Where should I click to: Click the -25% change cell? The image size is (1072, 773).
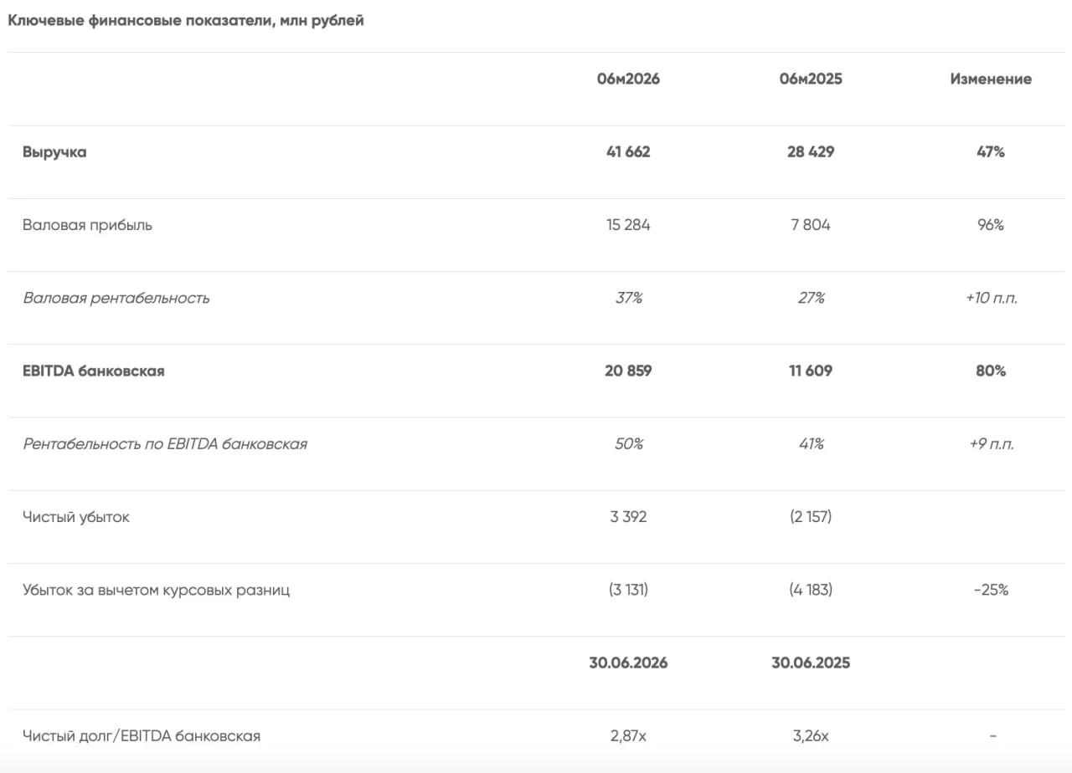point(991,590)
